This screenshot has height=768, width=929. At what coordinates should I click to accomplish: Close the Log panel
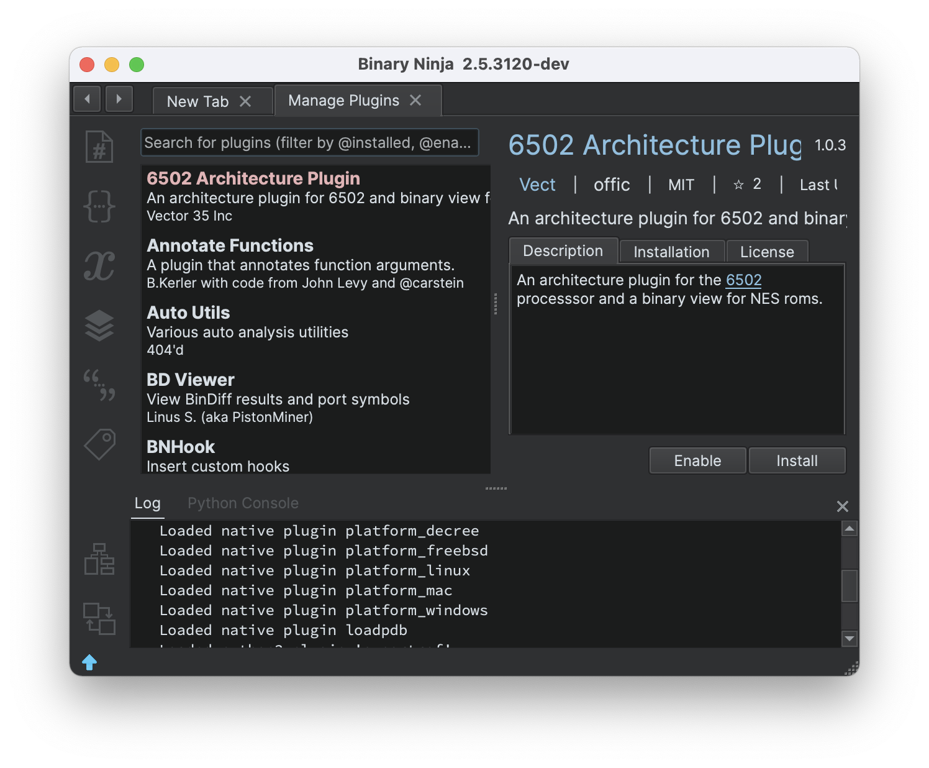point(843,506)
